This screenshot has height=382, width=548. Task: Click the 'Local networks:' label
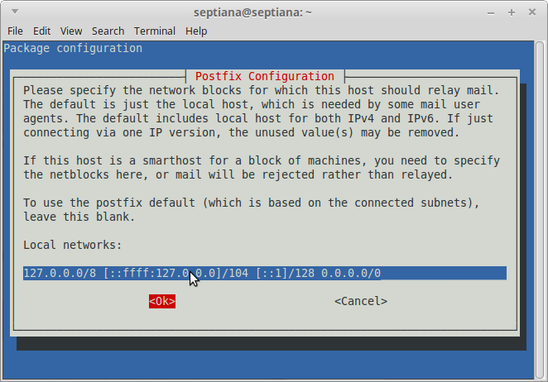coord(72,245)
